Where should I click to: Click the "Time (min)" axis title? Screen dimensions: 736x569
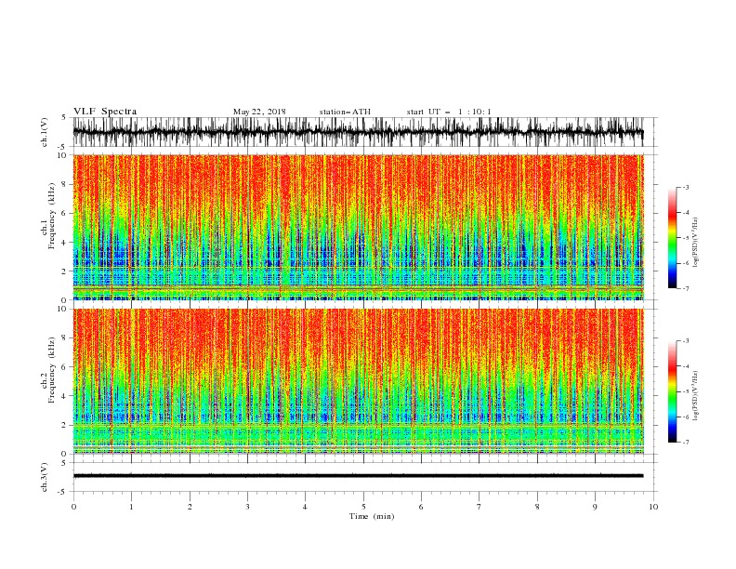[372, 516]
